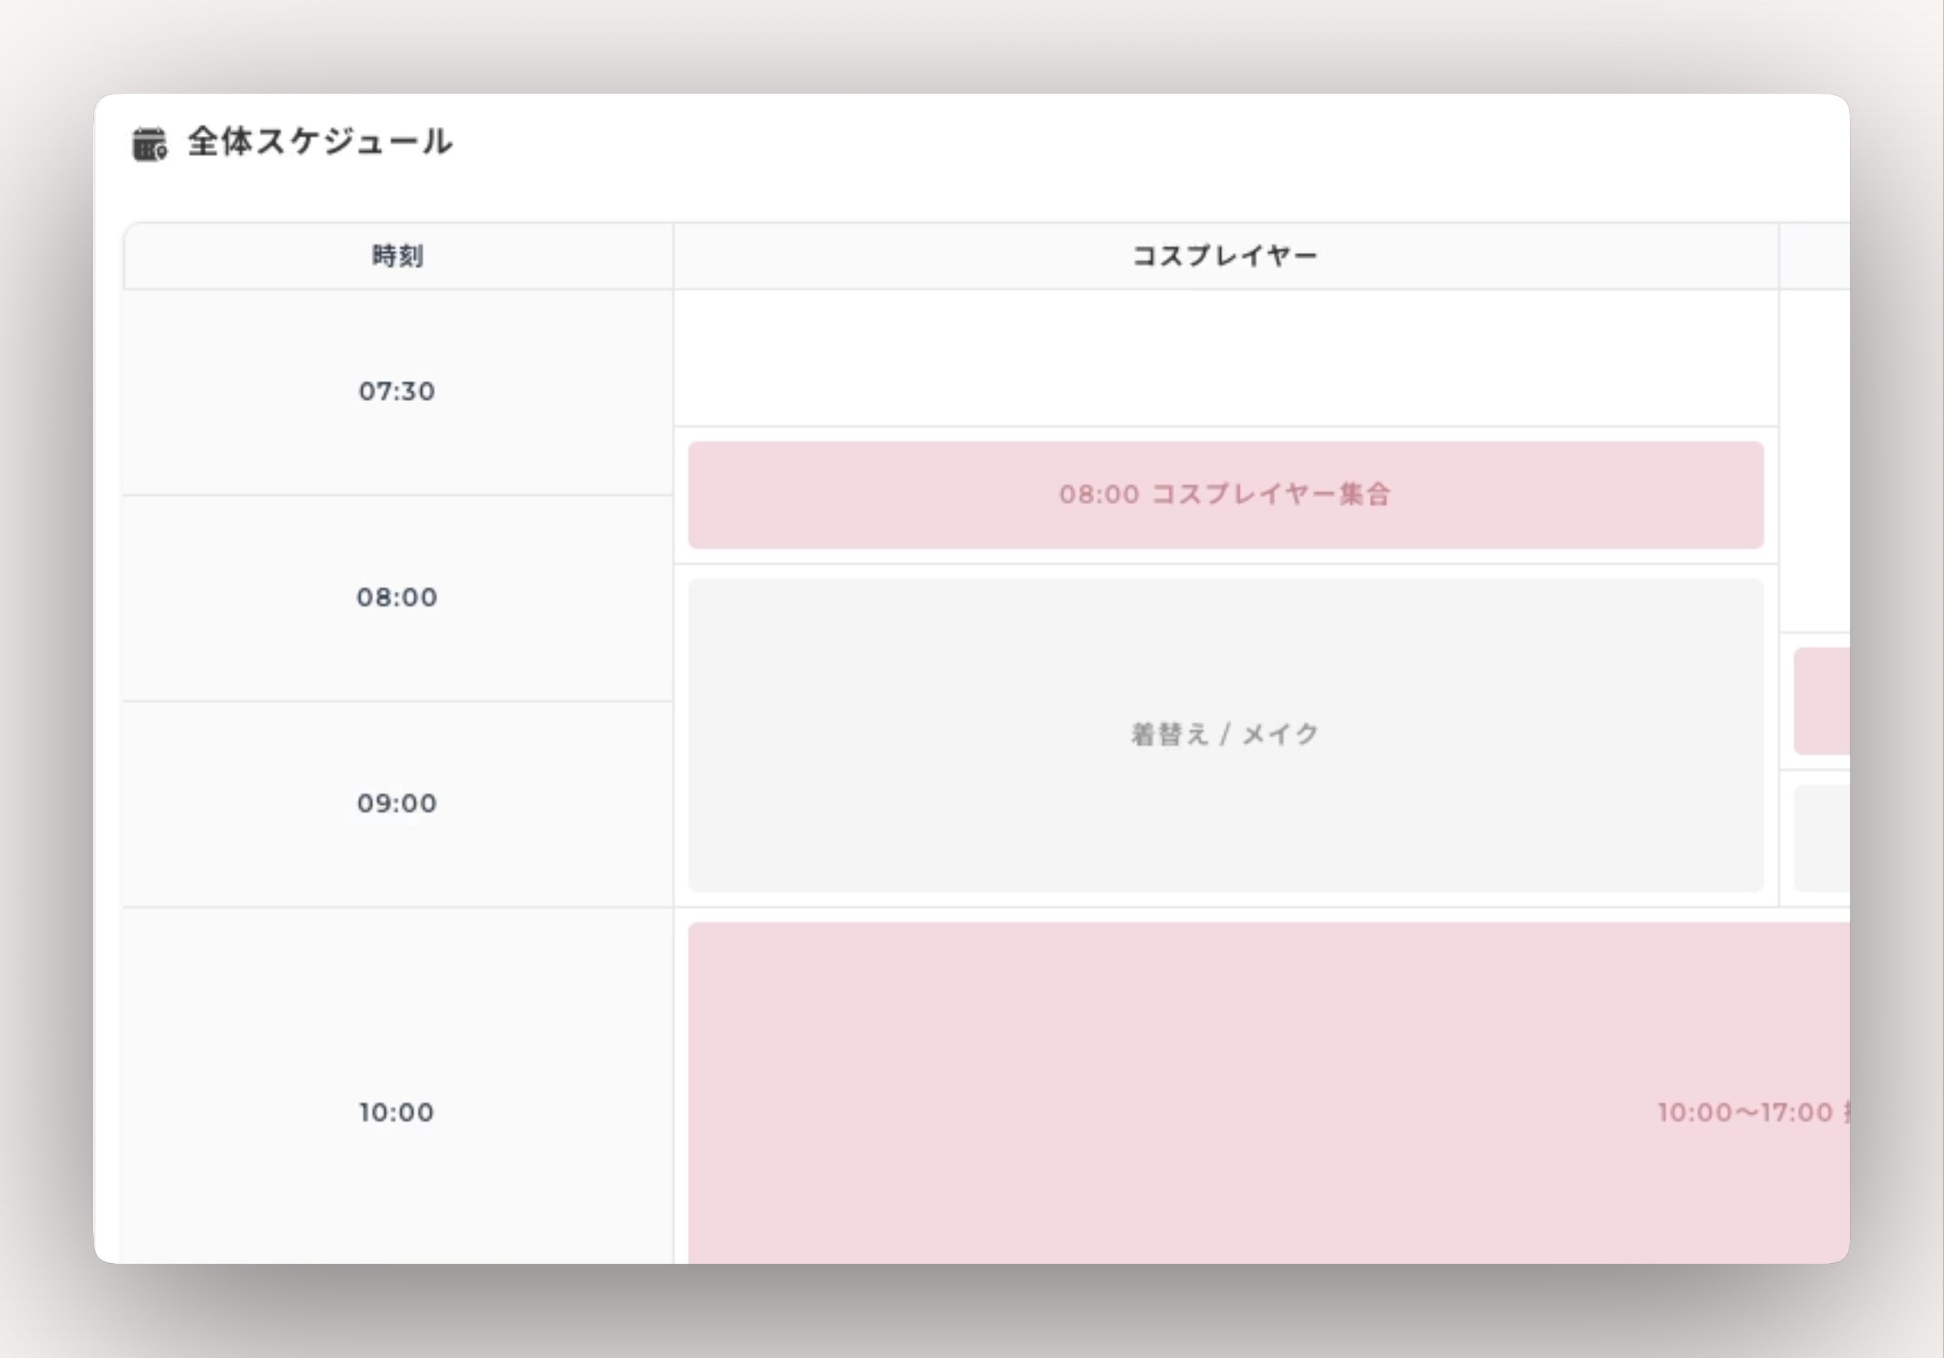Click the 10:00 time label
1944x1358 pixels.
395,1112
